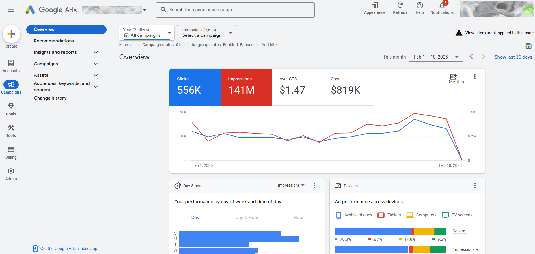The image size is (535, 254).
Task: Open the date range dropdown
Action: click(x=435, y=57)
